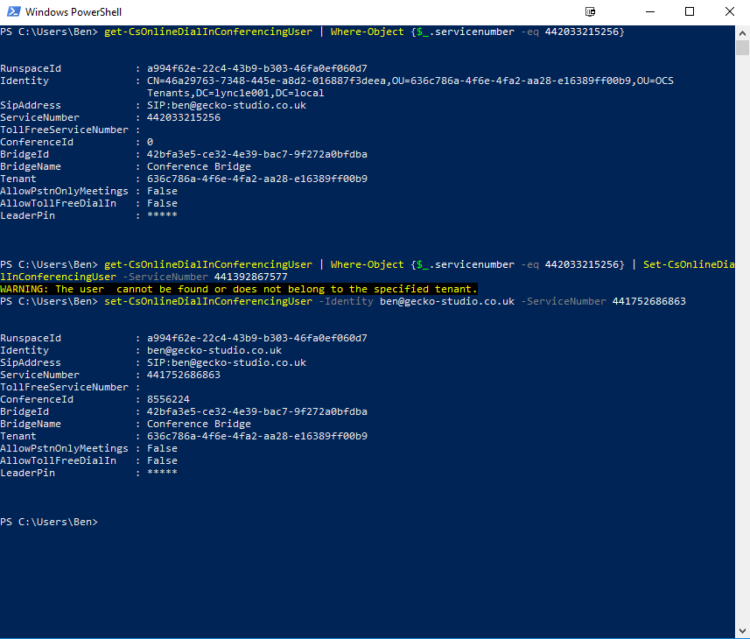Click the truncated "Set-CsOnlineDia" text
The height and width of the screenshot is (639, 750).
tap(689, 264)
